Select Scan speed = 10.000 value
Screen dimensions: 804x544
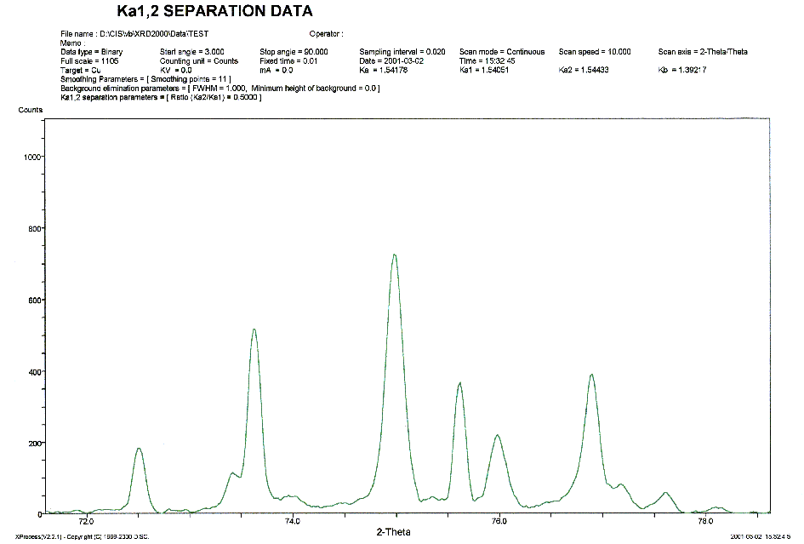[x=595, y=52]
